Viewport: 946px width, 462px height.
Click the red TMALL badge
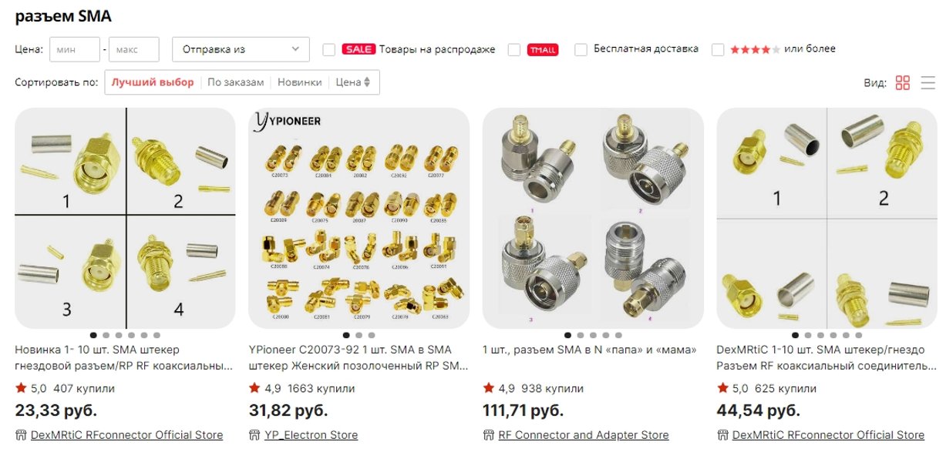point(543,50)
